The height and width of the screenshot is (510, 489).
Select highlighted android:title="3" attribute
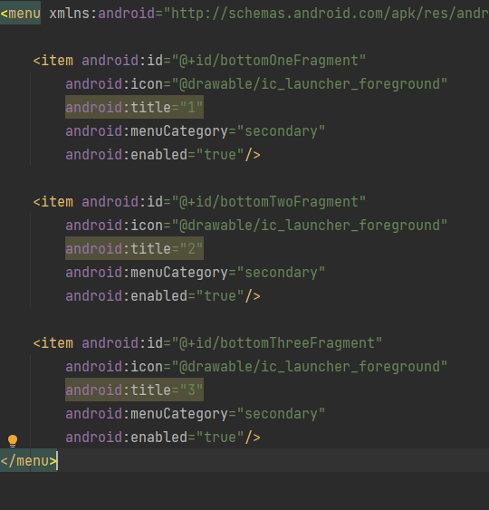(x=135, y=390)
